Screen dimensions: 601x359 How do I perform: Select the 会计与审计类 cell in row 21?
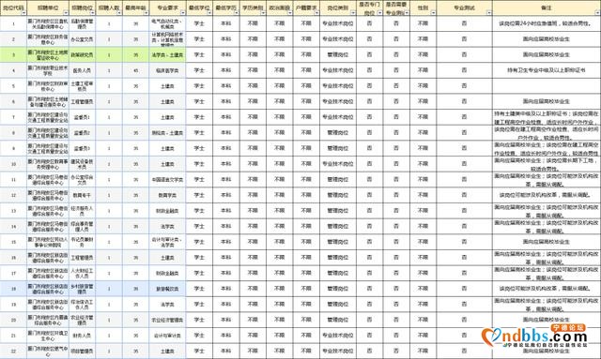[167, 336]
